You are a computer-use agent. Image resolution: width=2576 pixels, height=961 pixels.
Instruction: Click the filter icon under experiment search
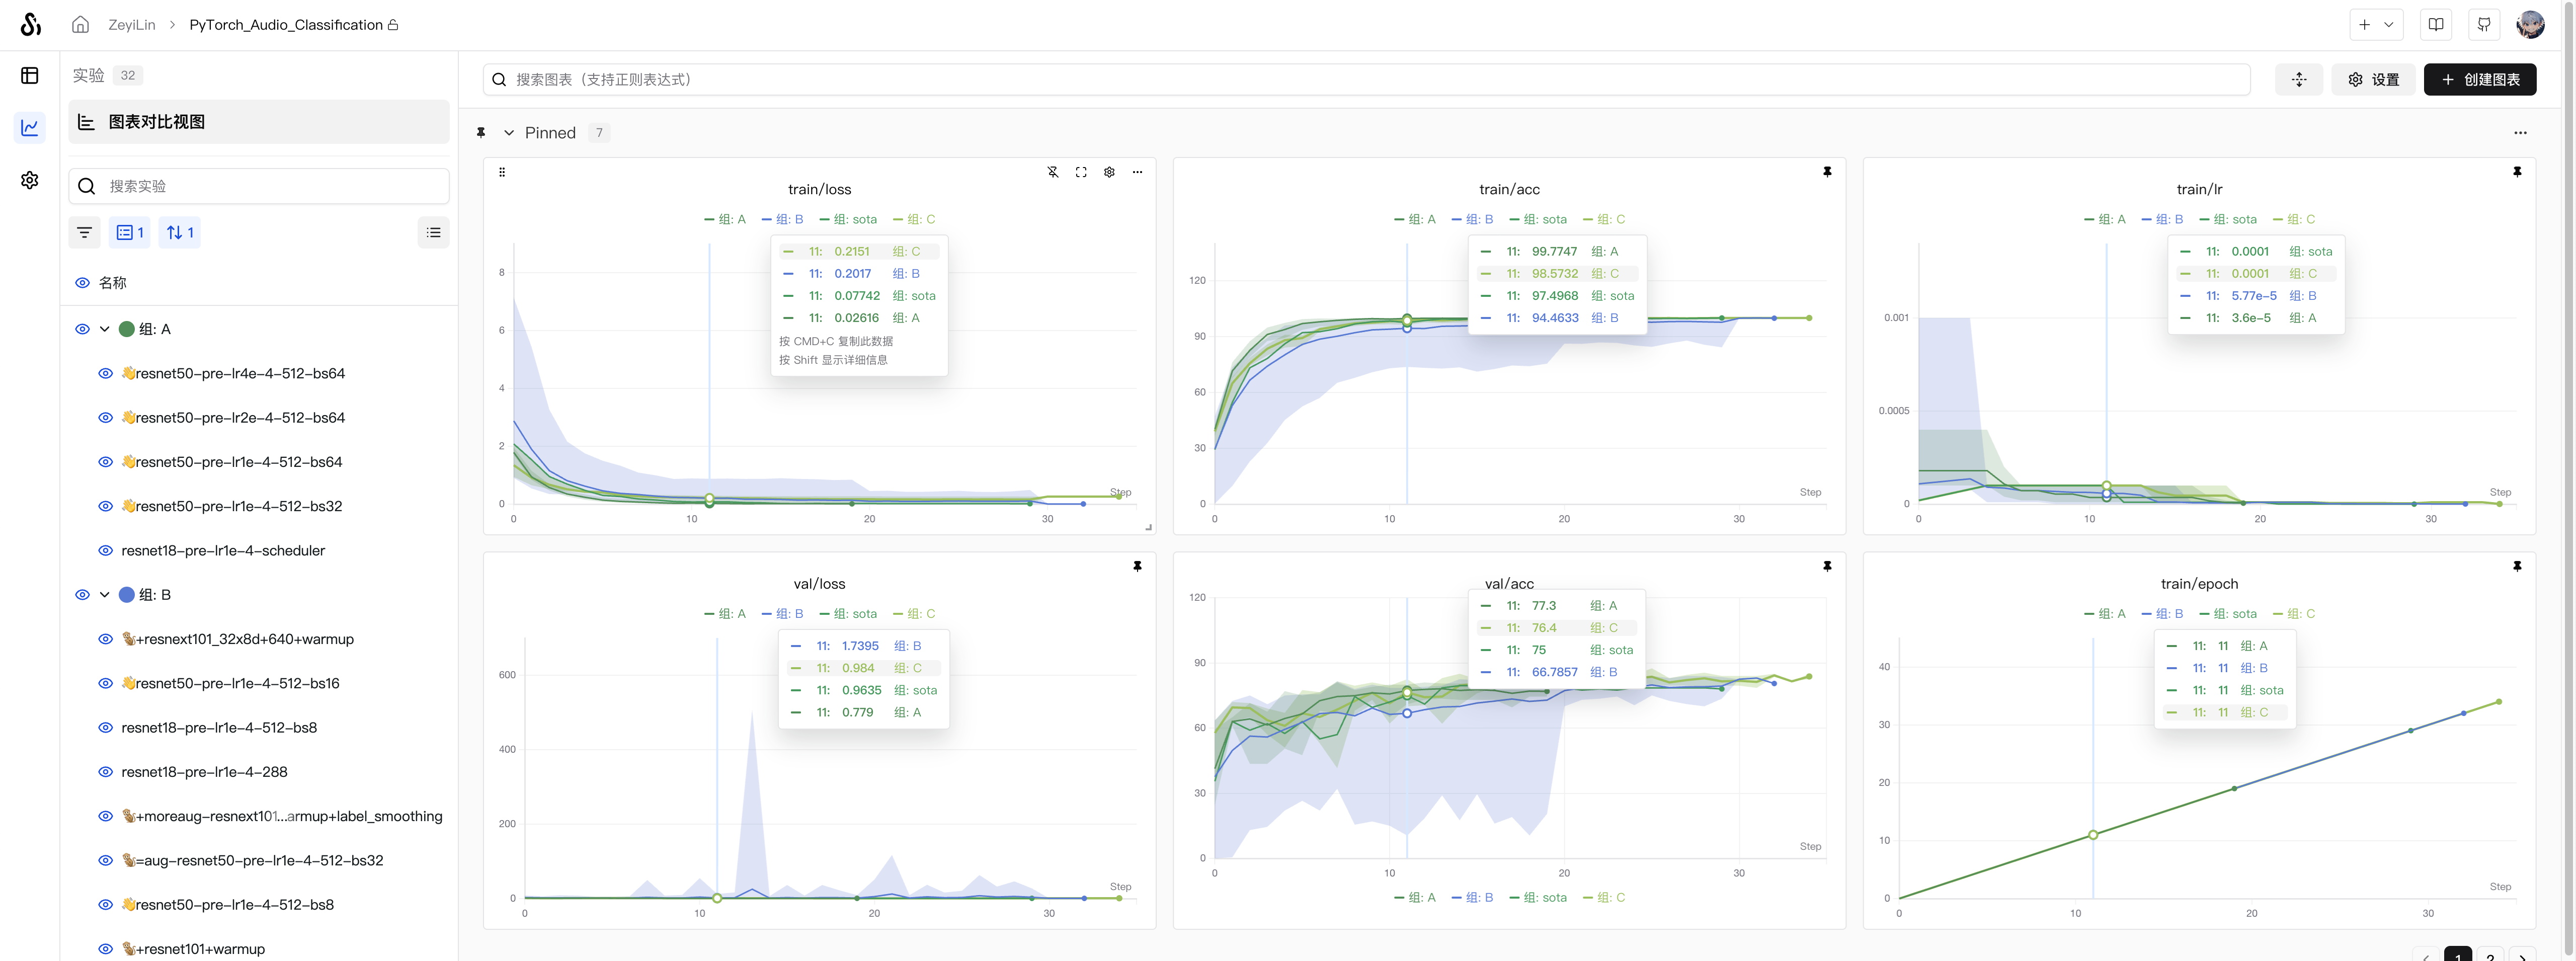85,233
